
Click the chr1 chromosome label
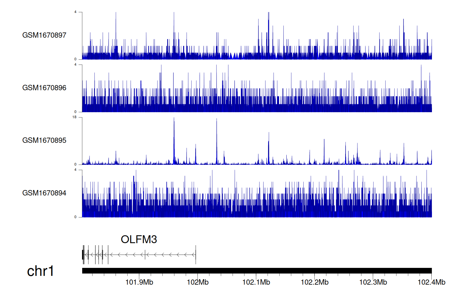coord(40,271)
